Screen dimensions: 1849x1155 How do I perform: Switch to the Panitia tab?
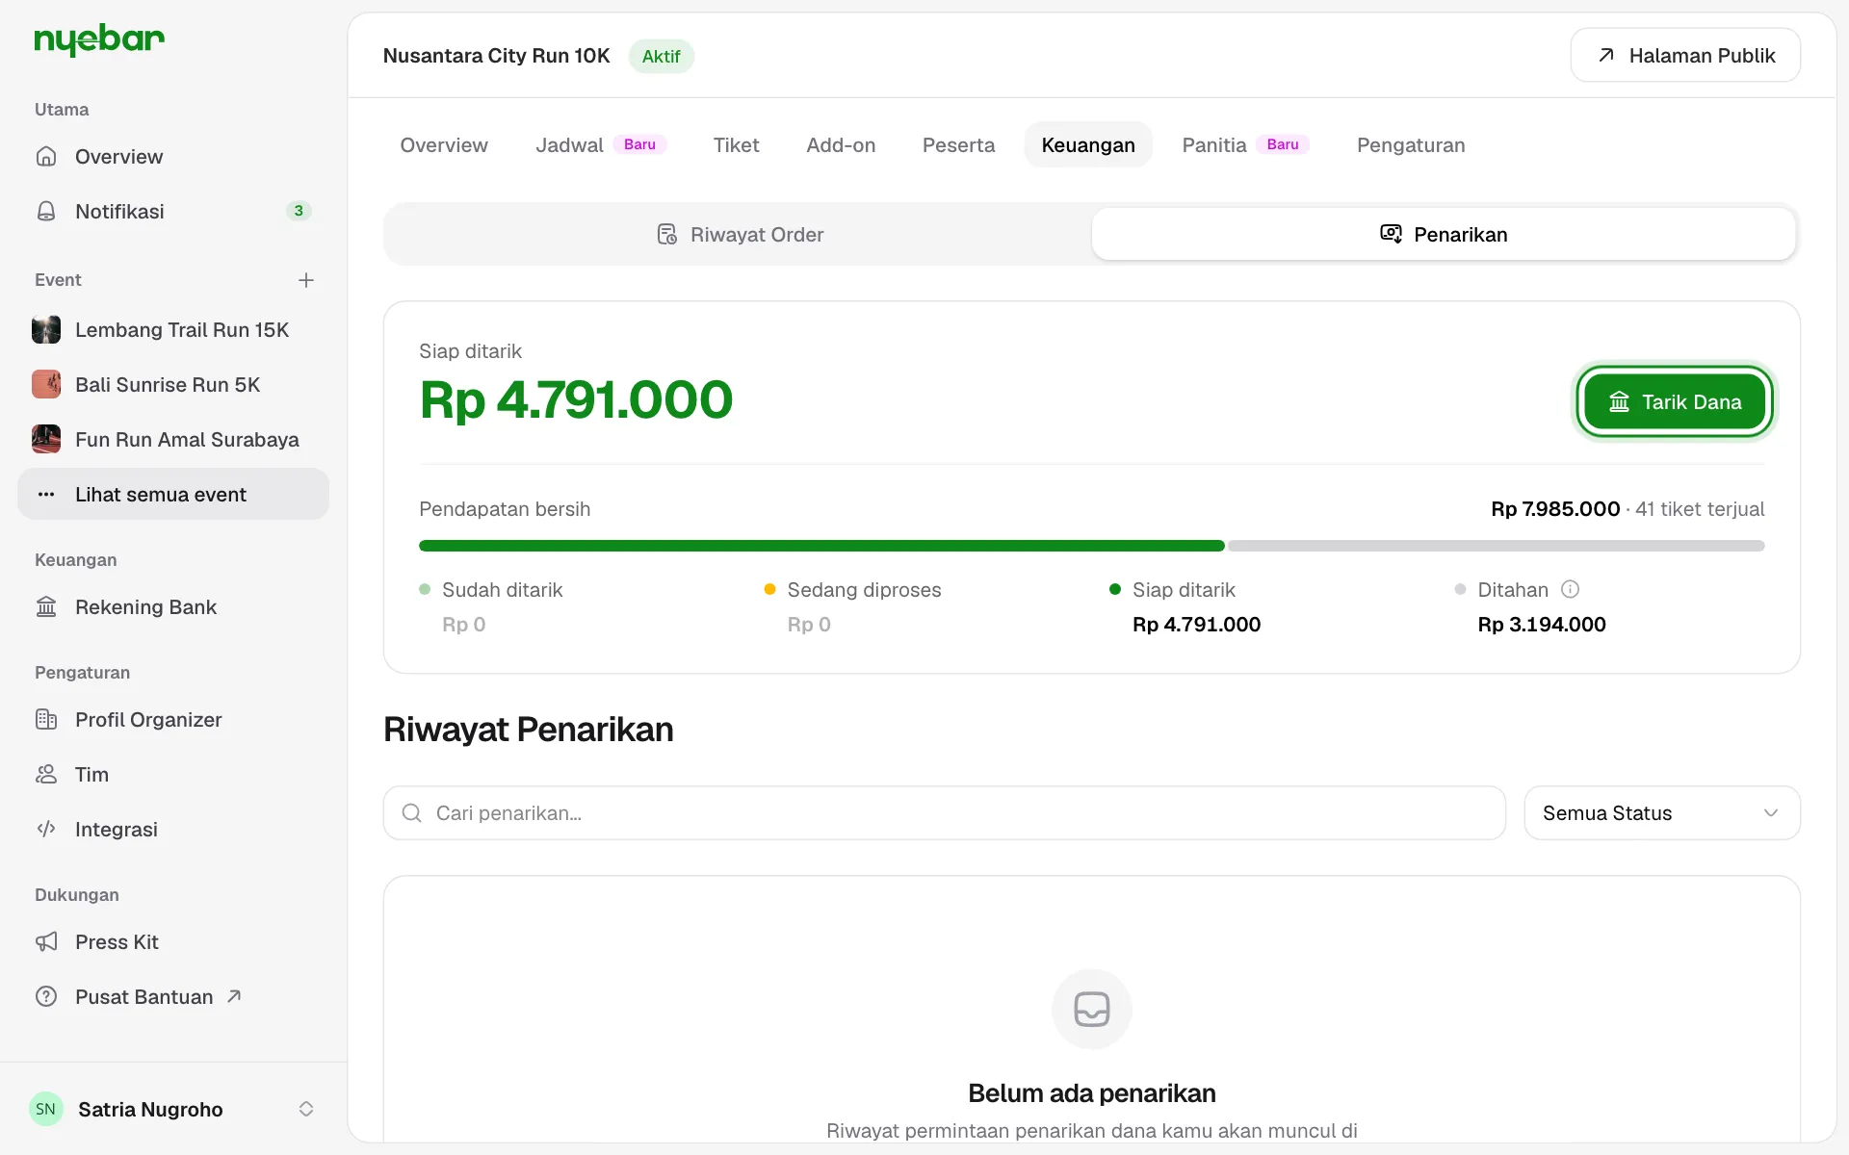tap(1245, 145)
